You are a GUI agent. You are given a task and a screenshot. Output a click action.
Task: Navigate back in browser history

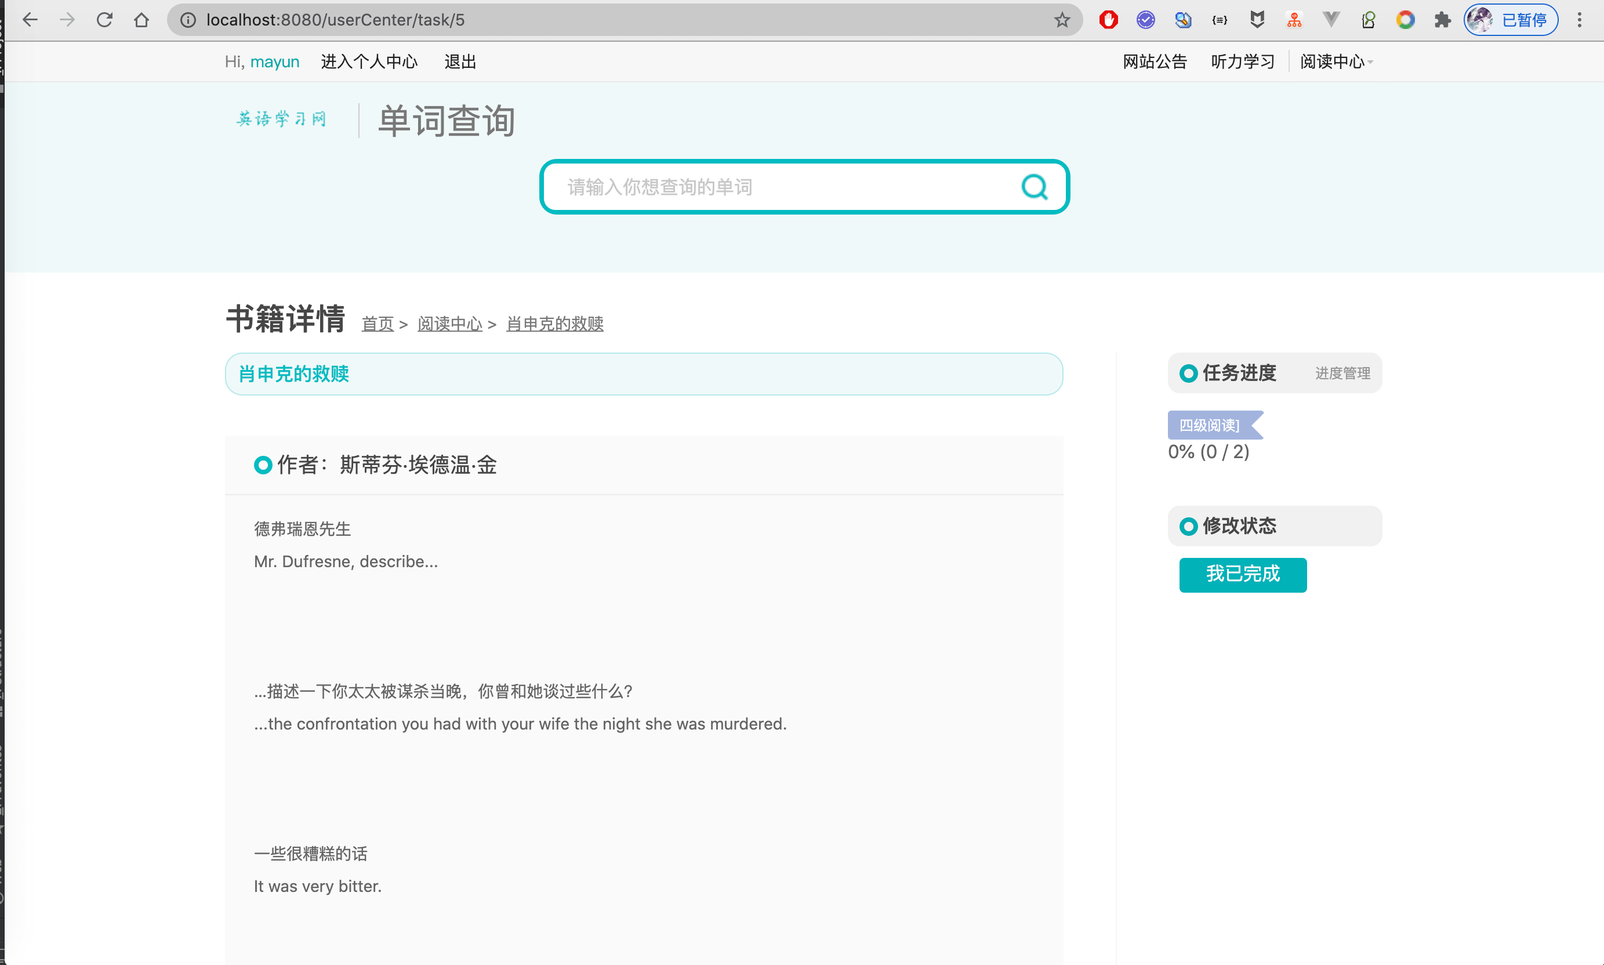30,20
